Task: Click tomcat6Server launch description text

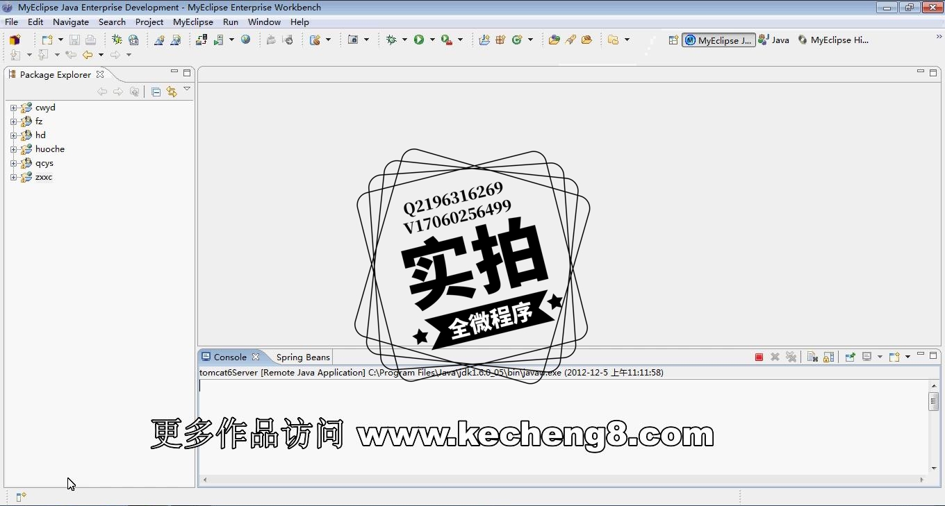Action: coord(431,373)
